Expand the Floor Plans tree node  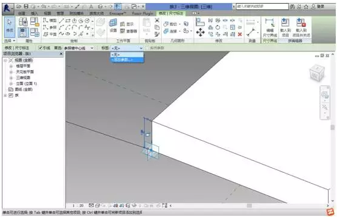pyautogui.click(x=11, y=66)
